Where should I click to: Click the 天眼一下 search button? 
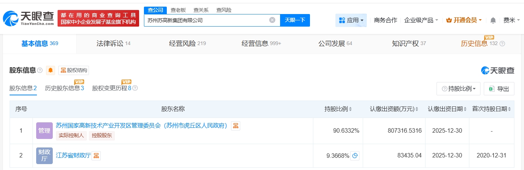pyautogui.click(x=295, y=20)
